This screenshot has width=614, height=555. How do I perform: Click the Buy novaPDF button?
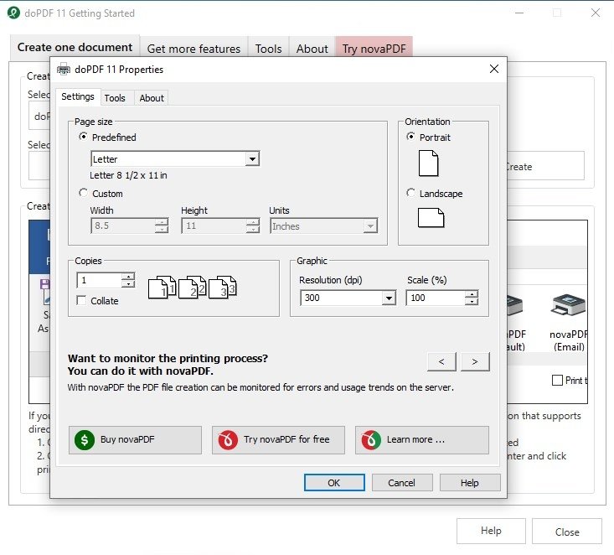pos(135,440)
